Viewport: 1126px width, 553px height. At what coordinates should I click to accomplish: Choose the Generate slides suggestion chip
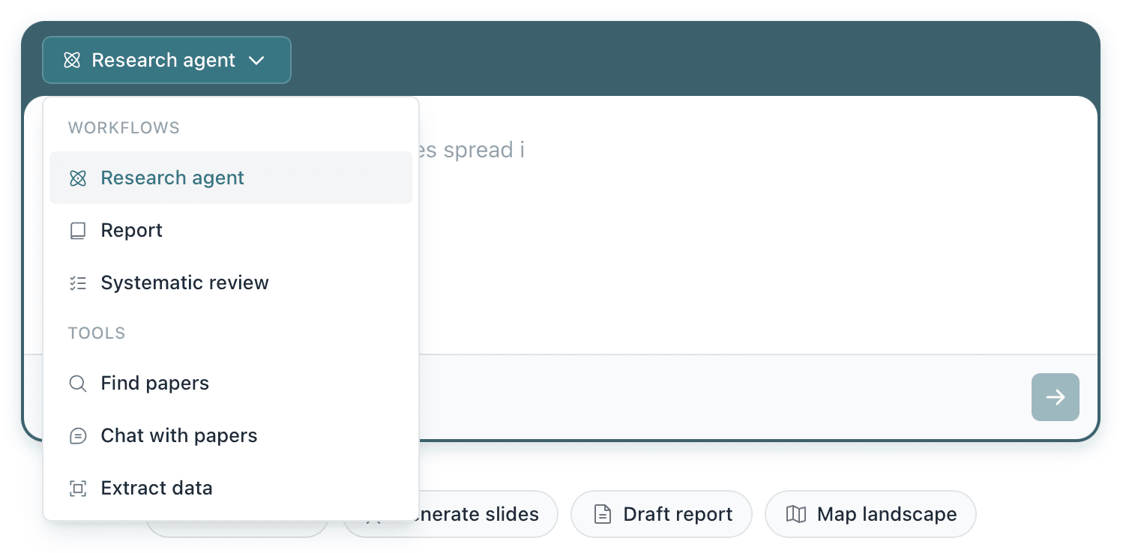tap(451, 514)
